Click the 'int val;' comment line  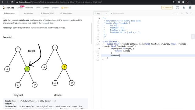[x=114, y=25]
